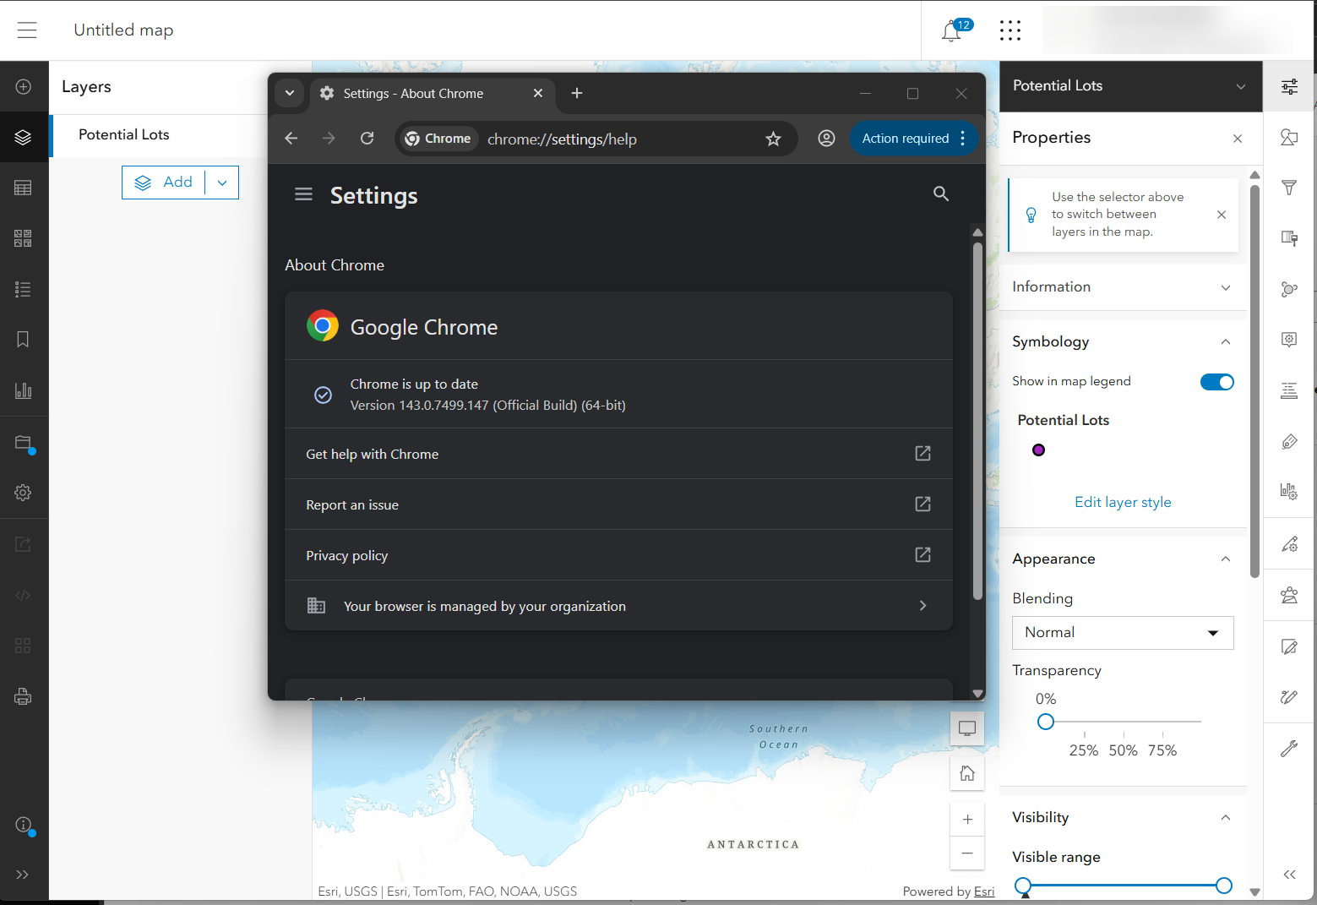The image size is (1317, 905).
Task: Open the Filter funnel icon
Action: (1289, 188)
